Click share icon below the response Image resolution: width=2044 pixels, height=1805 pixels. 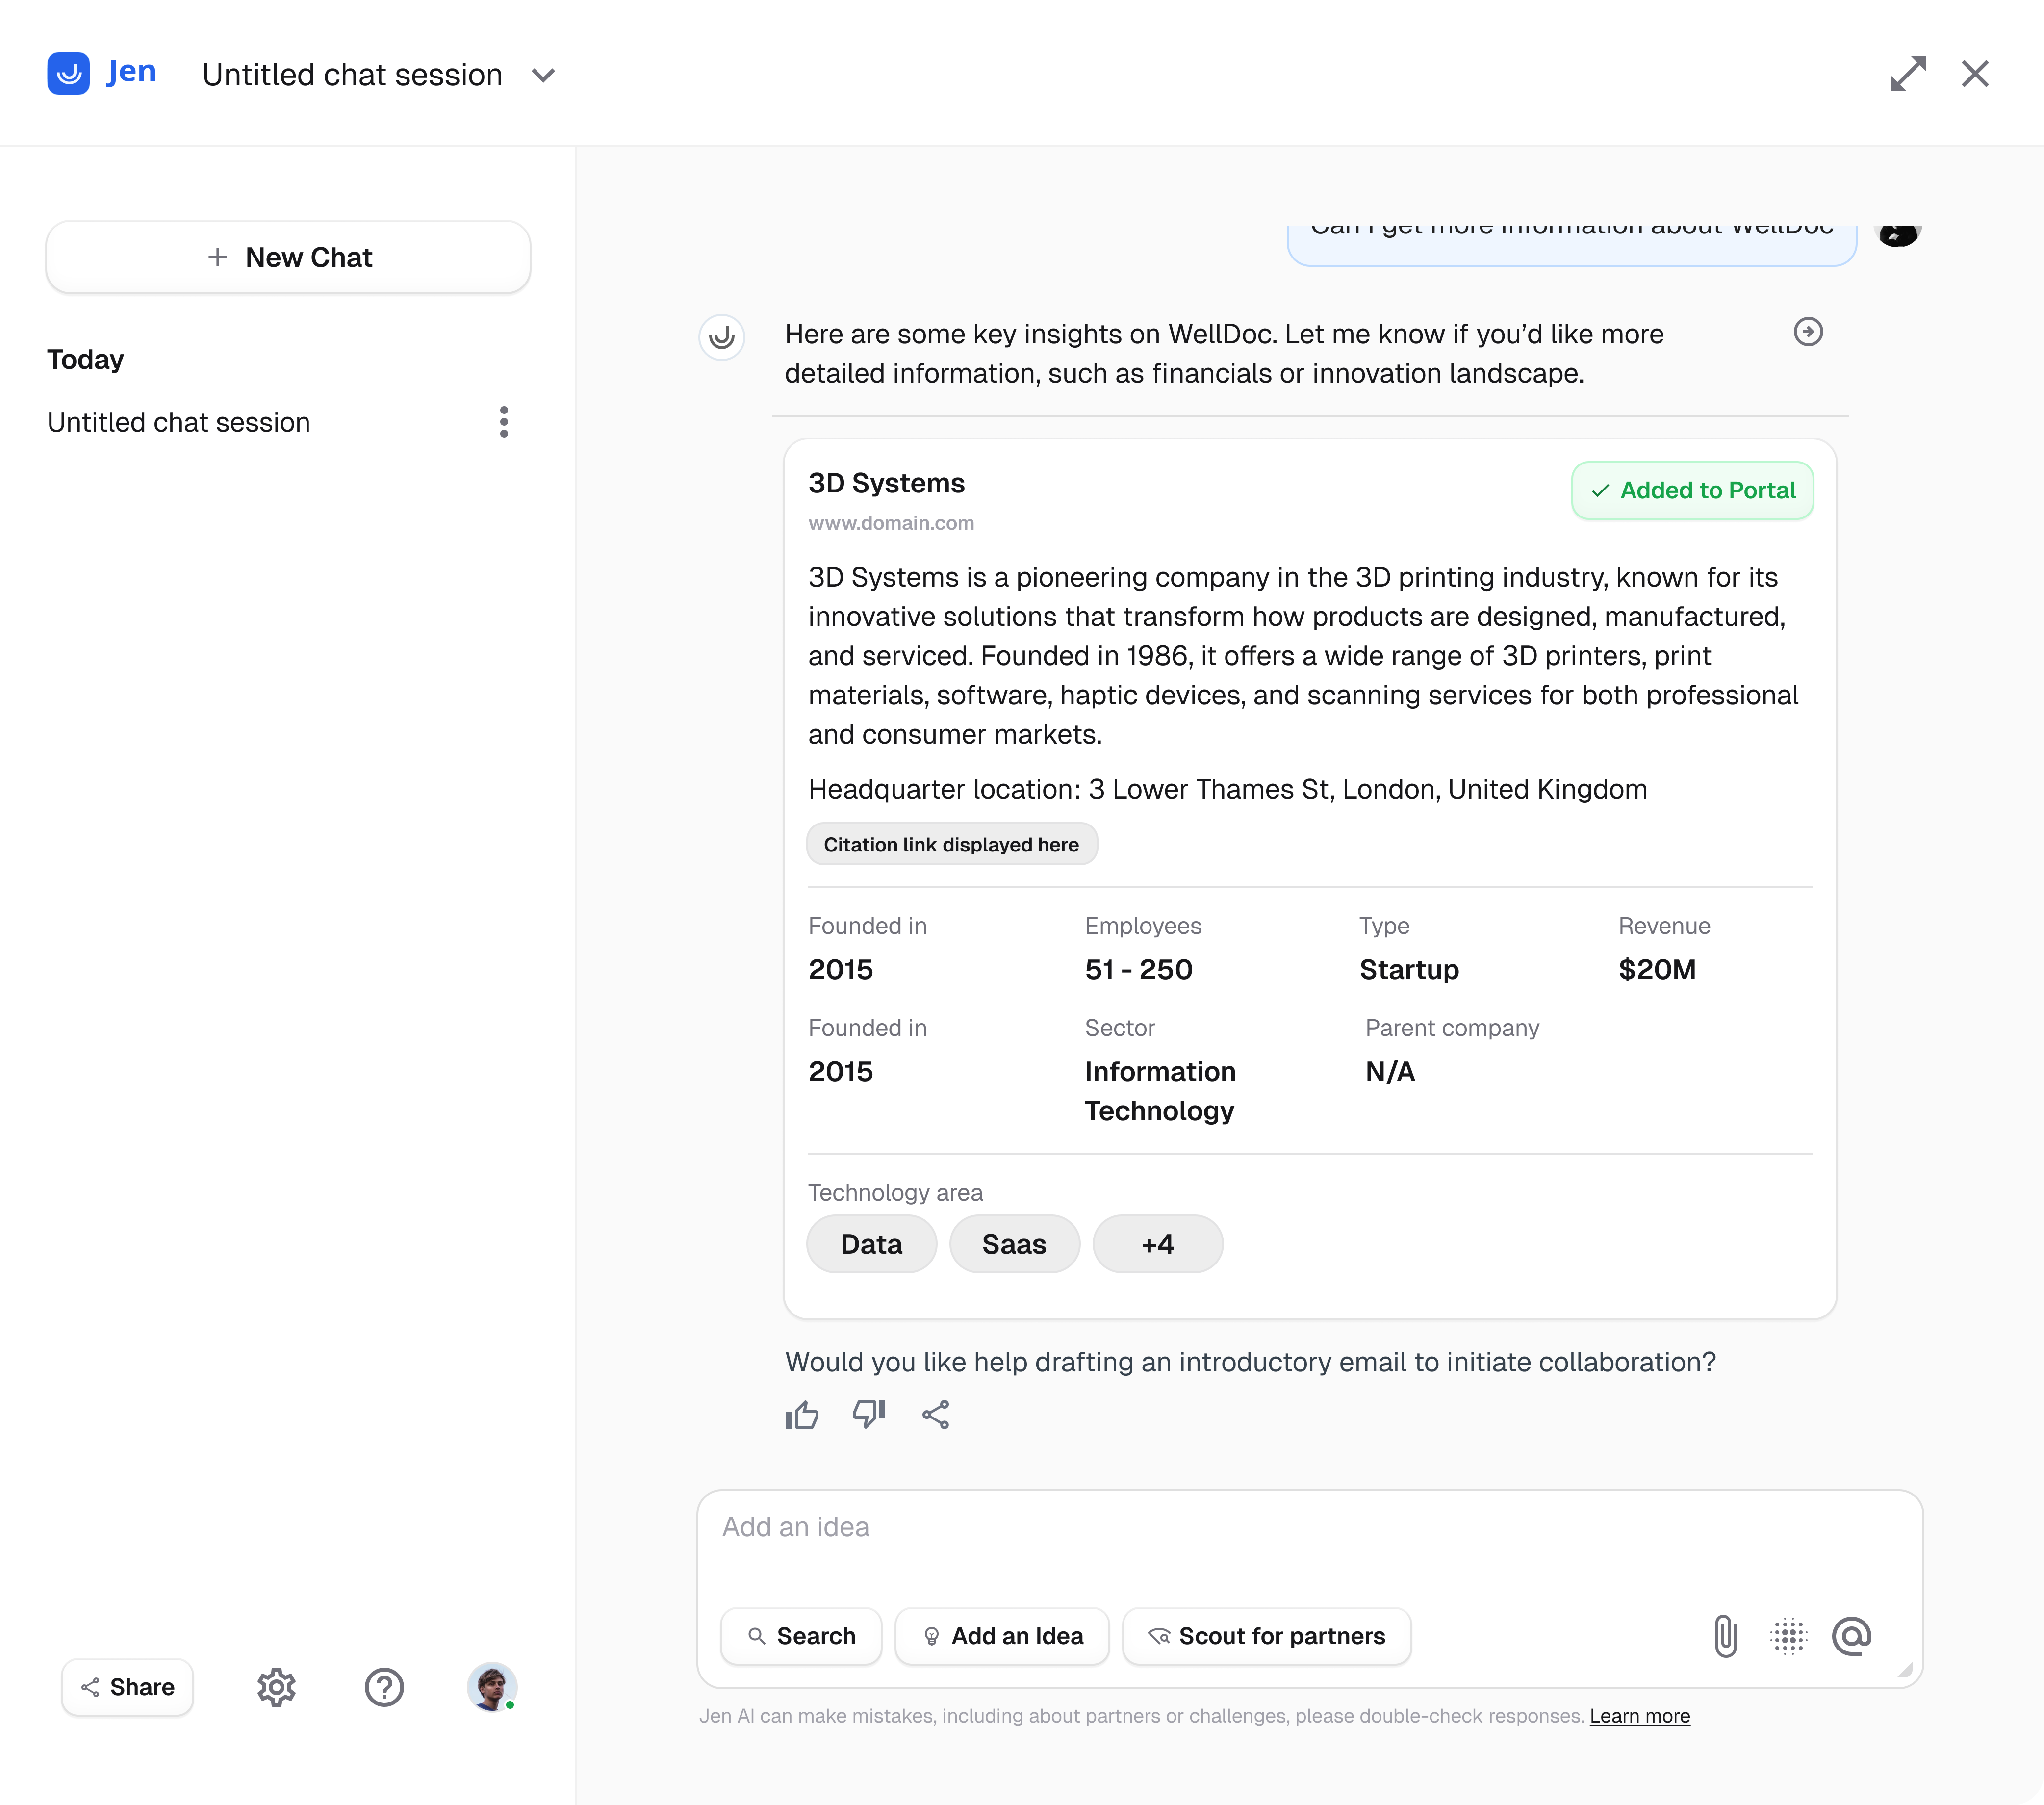click(936, 1415)
